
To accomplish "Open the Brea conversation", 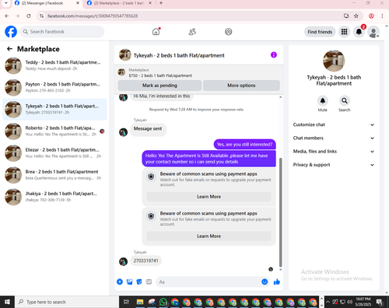I will 54,175.
